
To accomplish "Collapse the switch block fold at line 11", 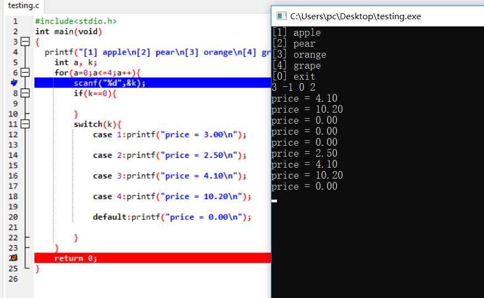I will [25, 124].
